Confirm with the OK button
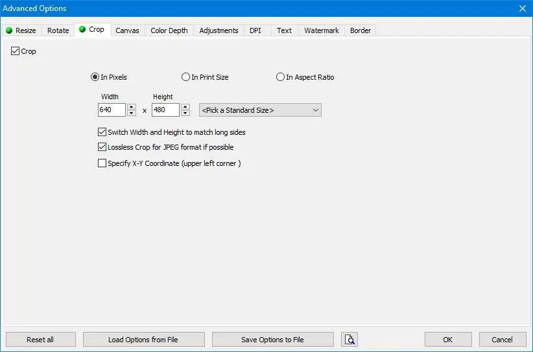Screen dimensions: 533x352 point(448,340)
